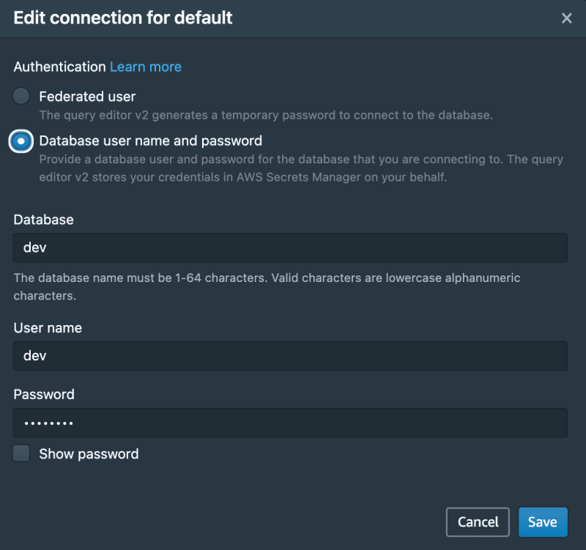586x550 pixels.
Task: Open the Authentication Learn more link
Action: (x=145, y=67)
